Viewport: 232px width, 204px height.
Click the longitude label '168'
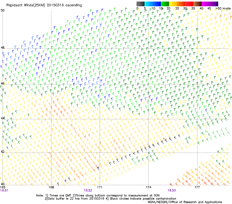[x=51, y=187]
